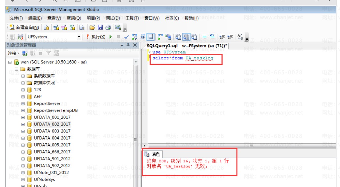This screenshot has height=187, width=340.
Task: Select UFDATA_666_2017 database
Action: pos(52,152)
